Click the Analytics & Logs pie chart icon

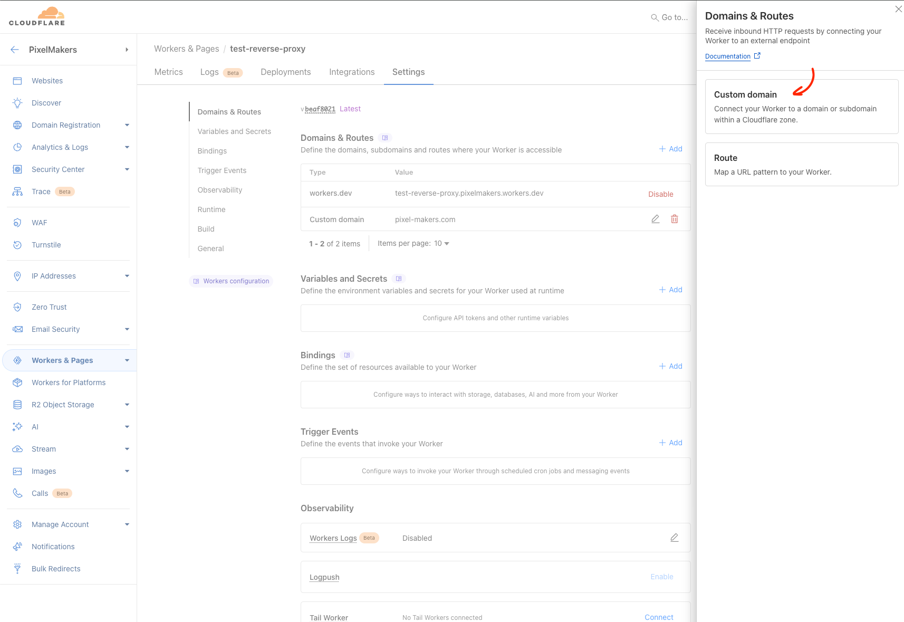(x=17, y=147)
